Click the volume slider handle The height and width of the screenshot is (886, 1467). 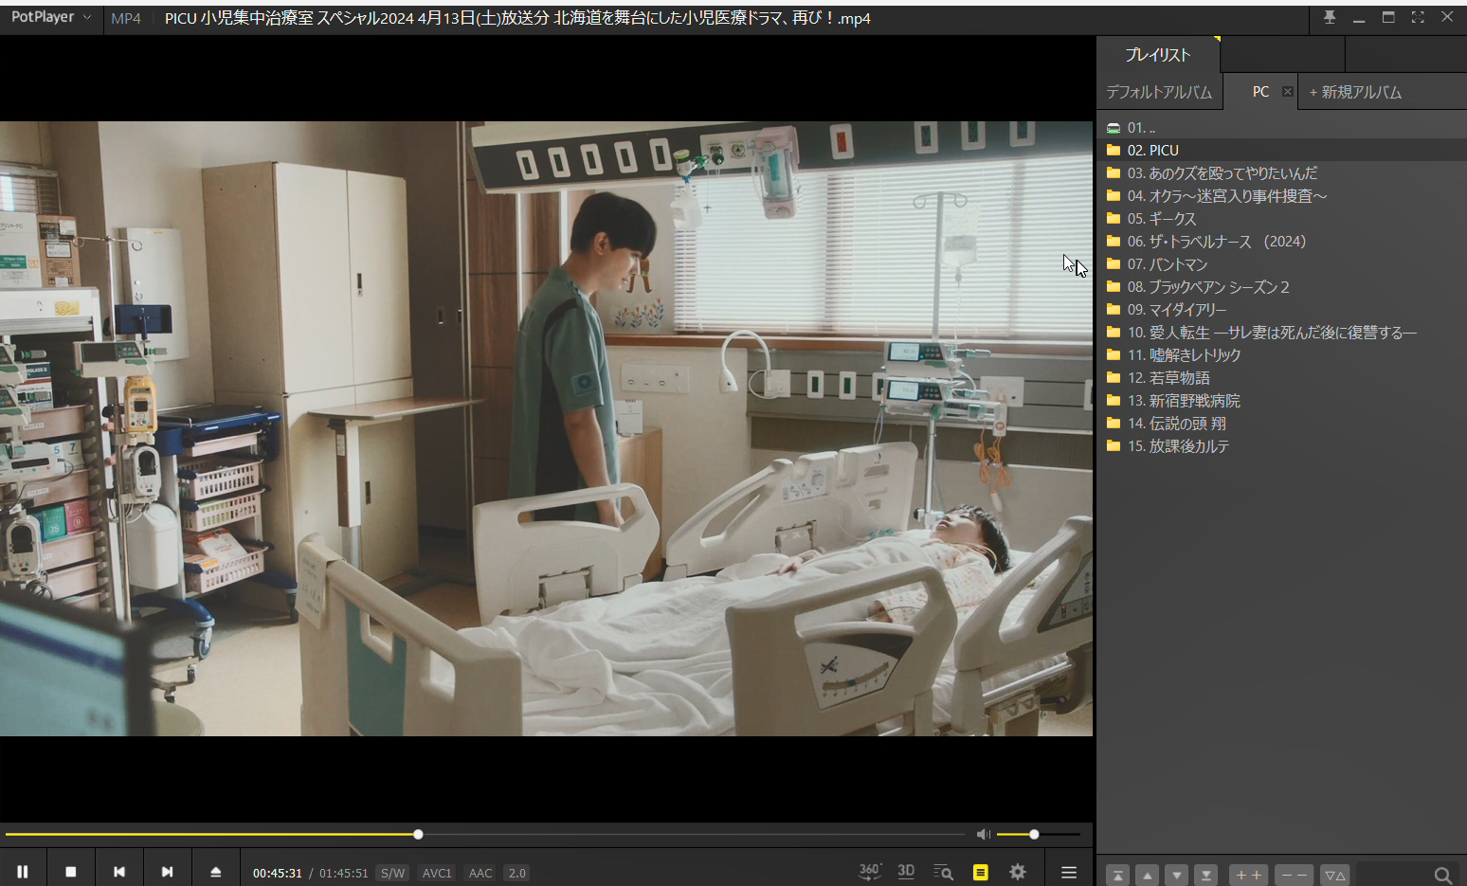[x=1034, y=834]
